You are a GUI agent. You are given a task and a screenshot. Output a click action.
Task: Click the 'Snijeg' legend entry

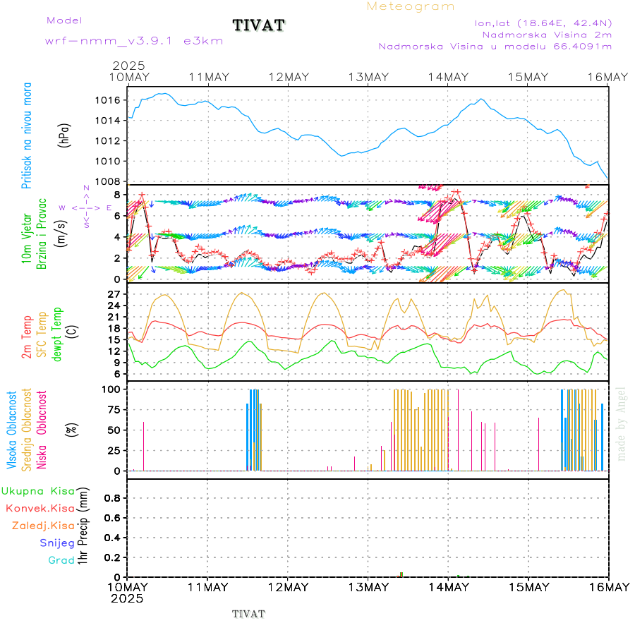tap(57, 543)
